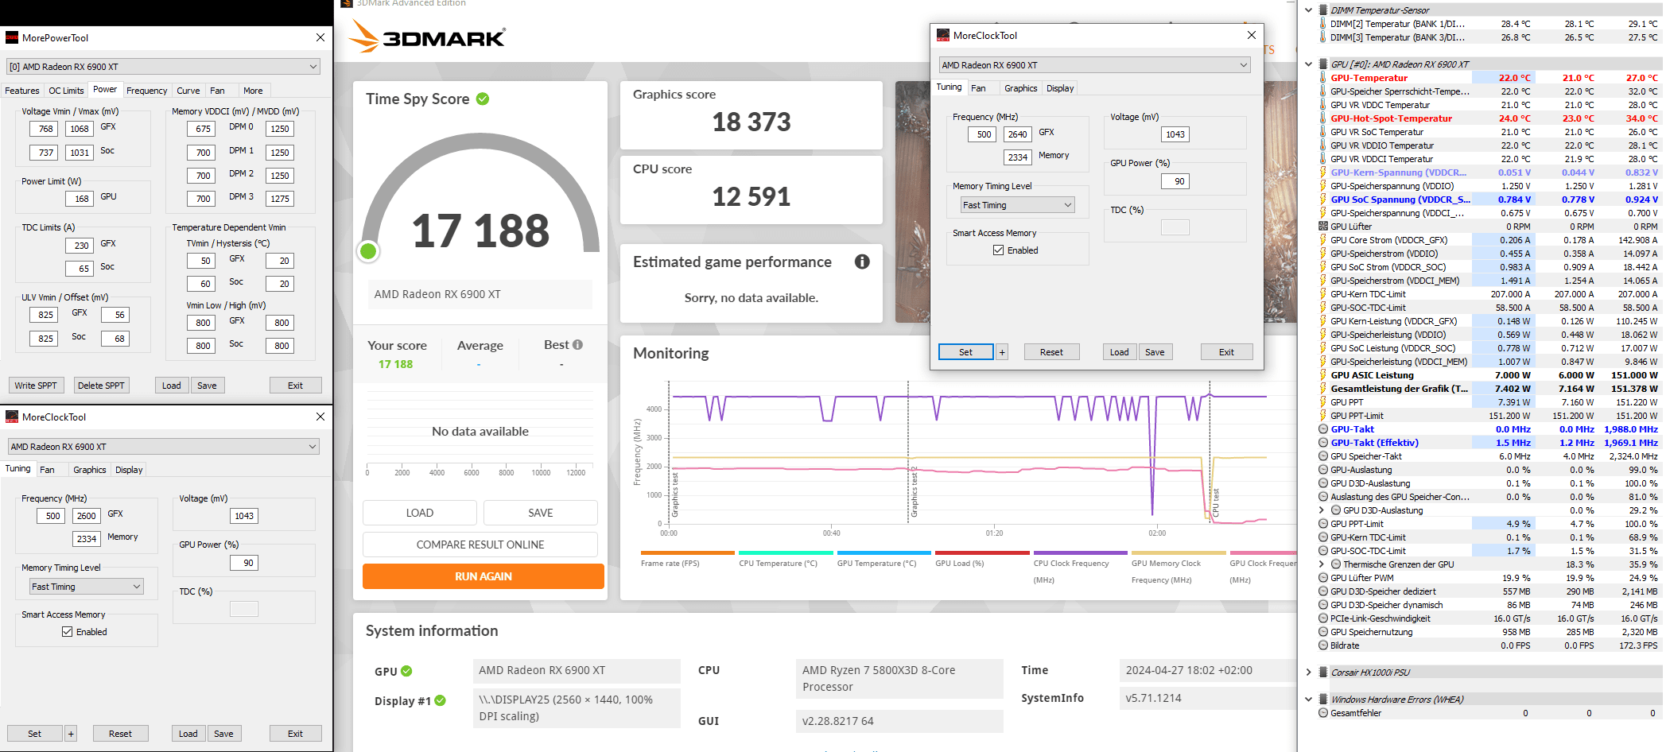1666x752 pixels.
Task: Click chip icon of GPU [#0] sensor group
Action: tap(1323, 64)
